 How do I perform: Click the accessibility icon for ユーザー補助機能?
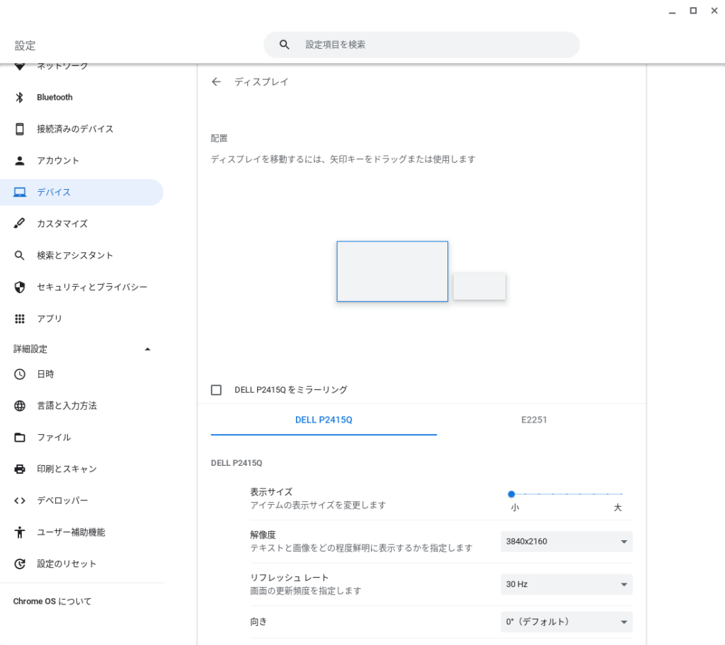pyautogui.click(x=19, y=532)
